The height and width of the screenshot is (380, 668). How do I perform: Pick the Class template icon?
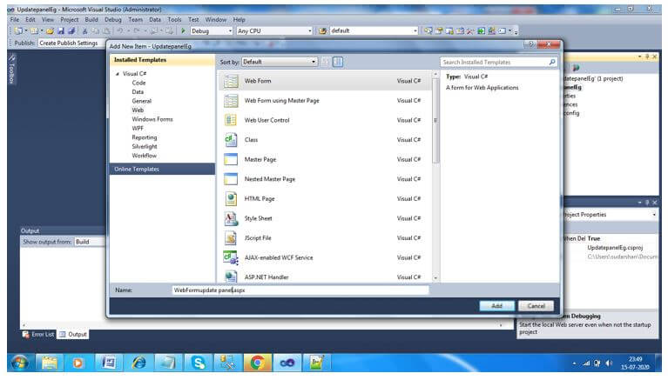[x=231, y=140]
